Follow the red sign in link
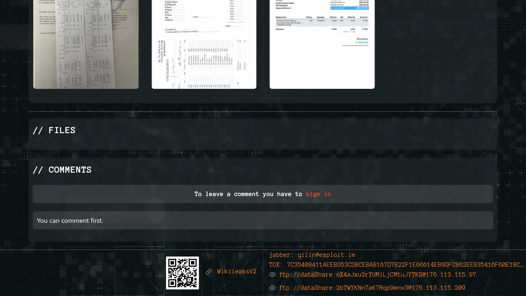This screenshot has height=296, width=526. pos(318,194)
